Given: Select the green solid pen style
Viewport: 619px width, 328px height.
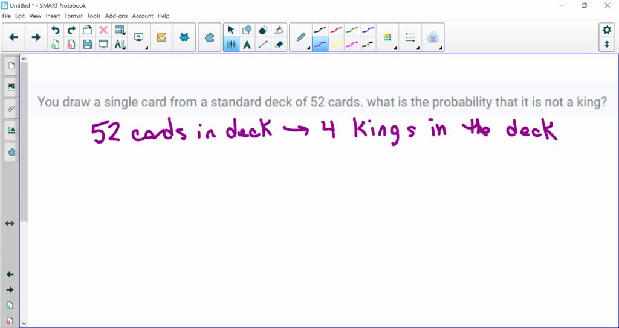Looking at the screenshot, I should (352, 30).
